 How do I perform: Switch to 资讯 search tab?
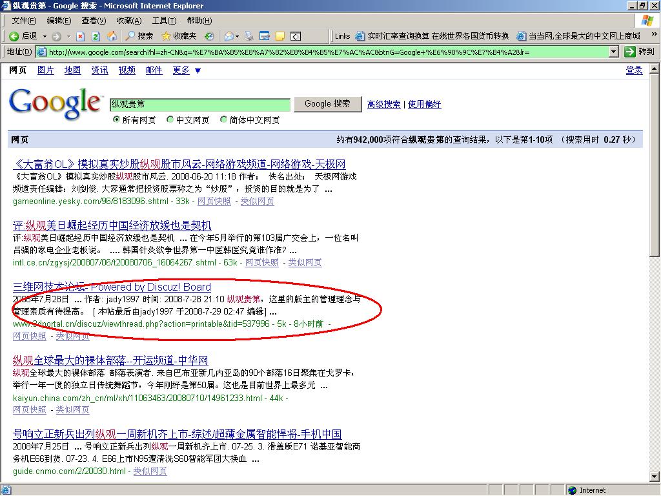[x=100, y=70]
